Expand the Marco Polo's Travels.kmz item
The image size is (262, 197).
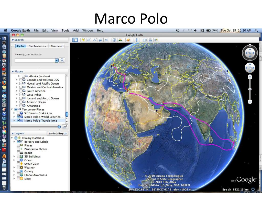(14, 121)
